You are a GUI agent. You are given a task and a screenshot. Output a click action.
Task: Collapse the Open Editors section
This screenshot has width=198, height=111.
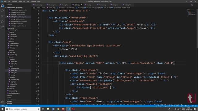pos(15,8)
